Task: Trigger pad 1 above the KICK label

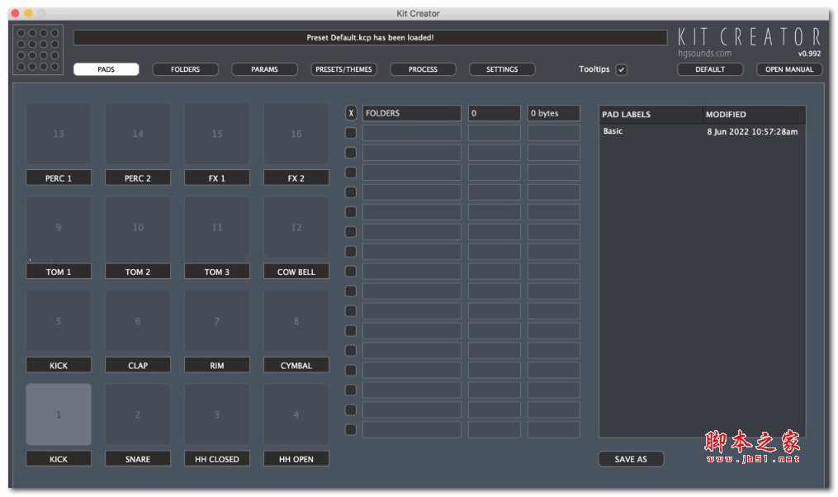Action: (x=59, y=414)
